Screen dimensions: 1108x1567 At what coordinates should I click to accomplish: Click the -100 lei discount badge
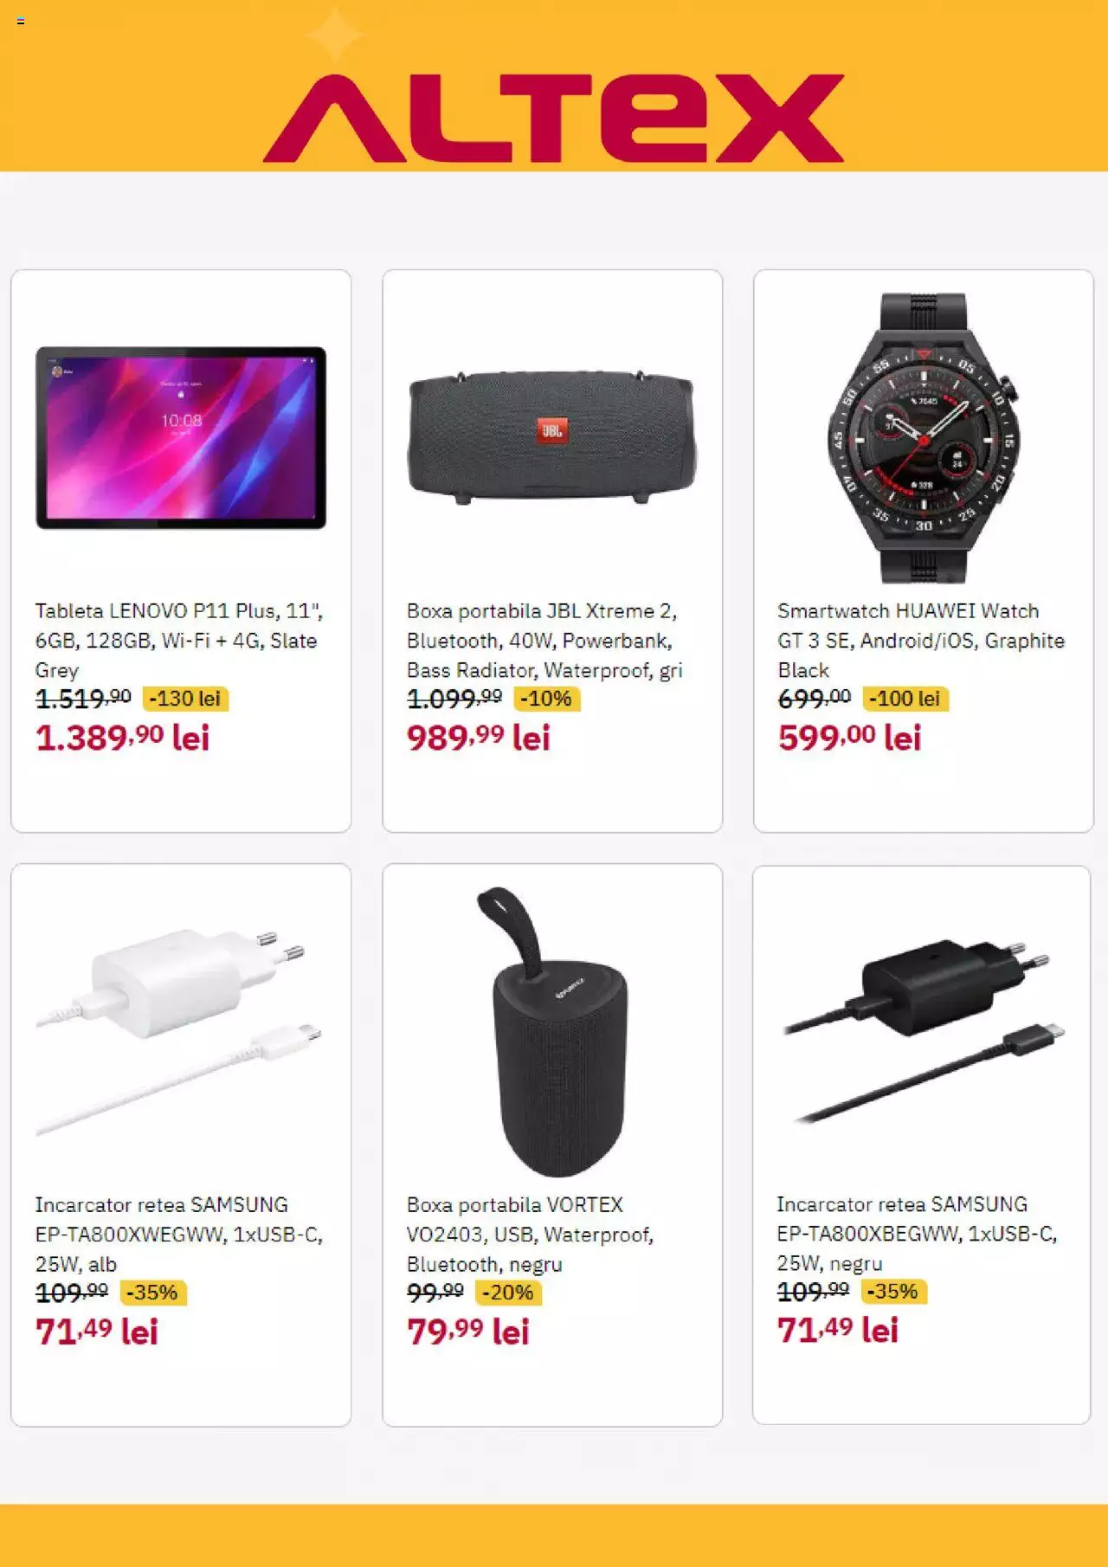tap(905, 699)
